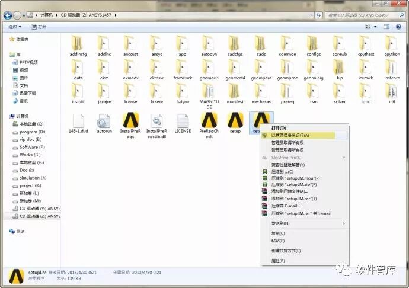The image size is (409, 288).
Task: Select the LICENSE file icon
Action: (x=183, y=120)
